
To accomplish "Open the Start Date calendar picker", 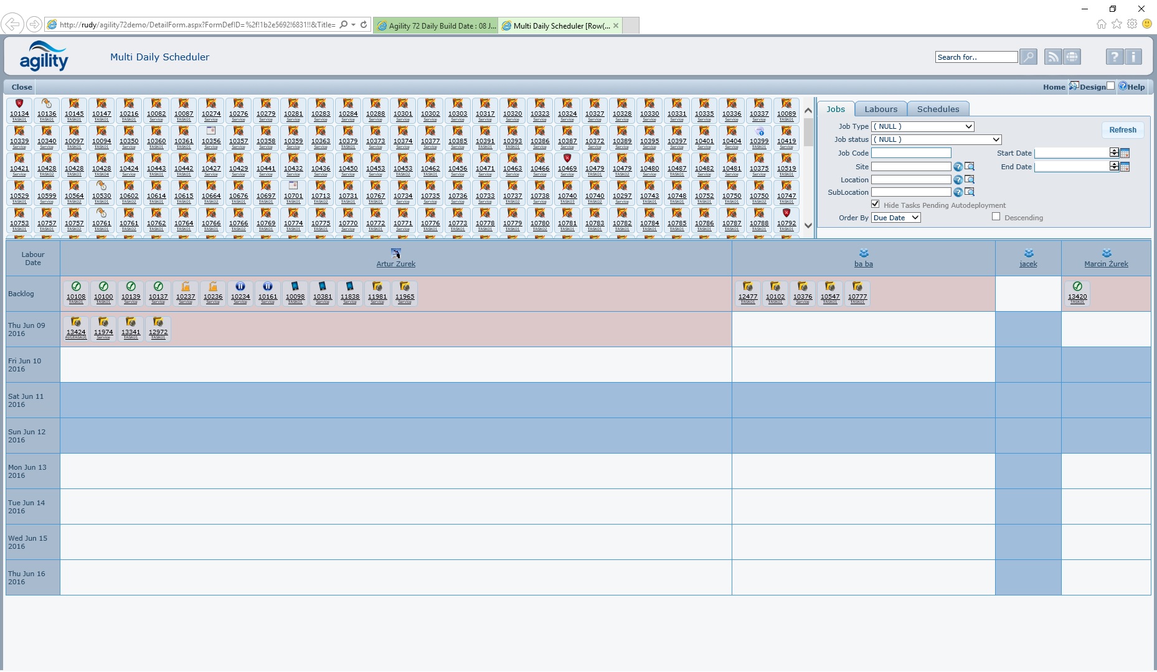I will pos(1125,153).
